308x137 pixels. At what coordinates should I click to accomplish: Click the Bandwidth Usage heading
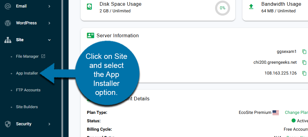(281, 4)
